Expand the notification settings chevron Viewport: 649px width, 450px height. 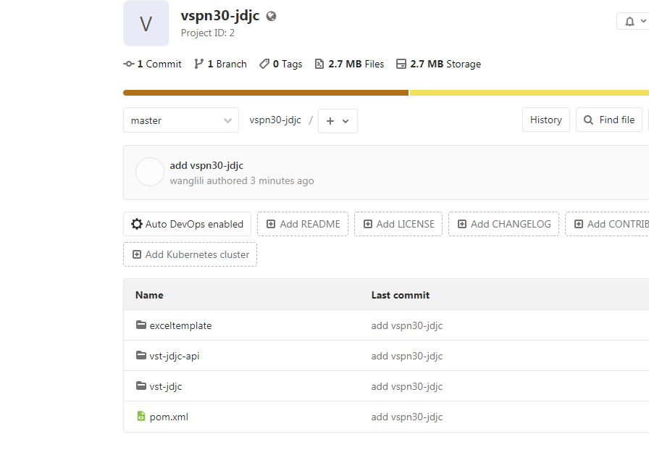click(643, 22)
